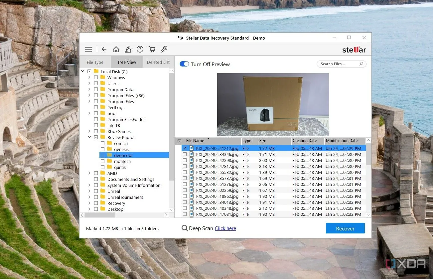Tick the checkbox for PXL_20240...34346.jpg
433x279 pixels.
(x=185, y=154)
